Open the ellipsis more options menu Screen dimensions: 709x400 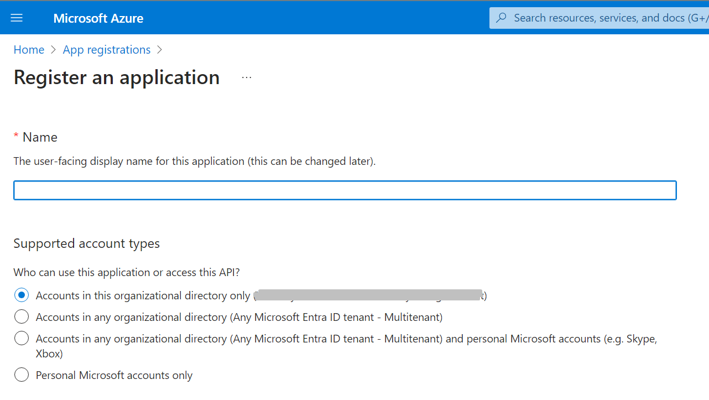247,77
